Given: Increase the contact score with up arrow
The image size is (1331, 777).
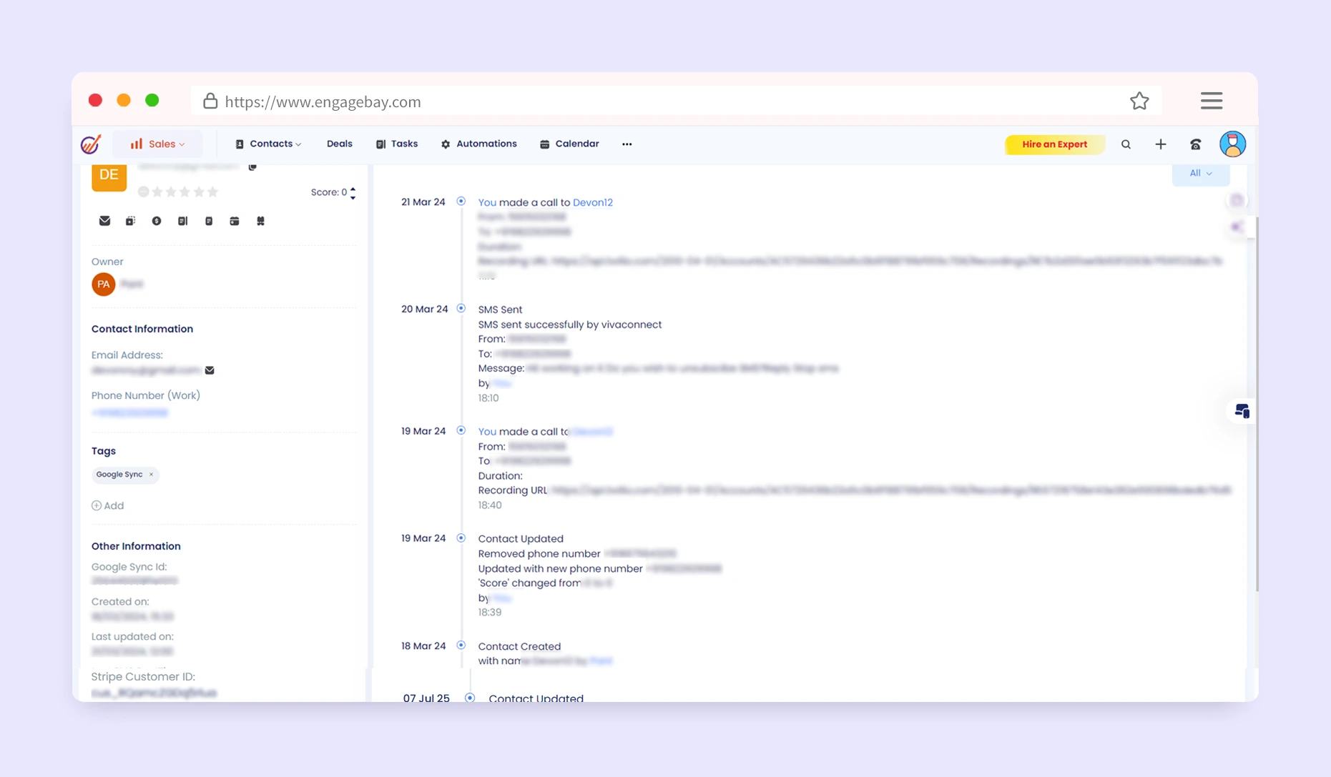Looking at the screenshot, I should pos(353,189).
